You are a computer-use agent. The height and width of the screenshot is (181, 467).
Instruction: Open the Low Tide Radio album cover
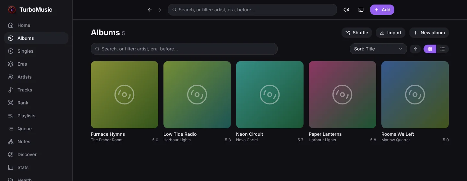pos(197,95)
